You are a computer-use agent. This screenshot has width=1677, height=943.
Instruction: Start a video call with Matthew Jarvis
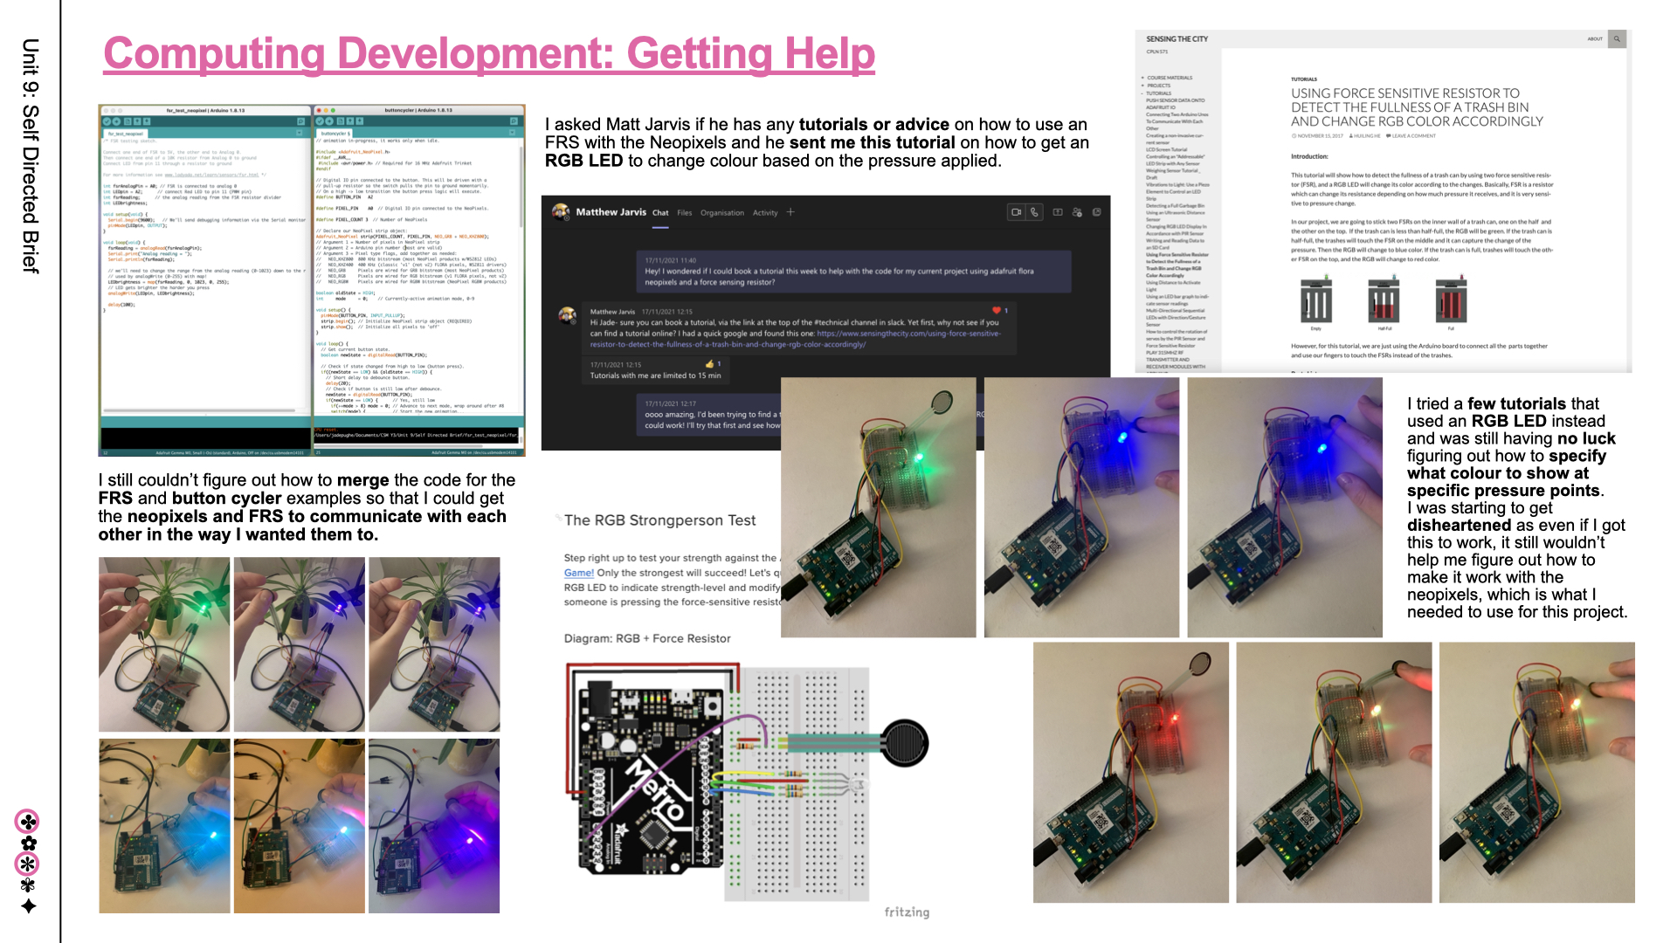tap(1016, 212)
